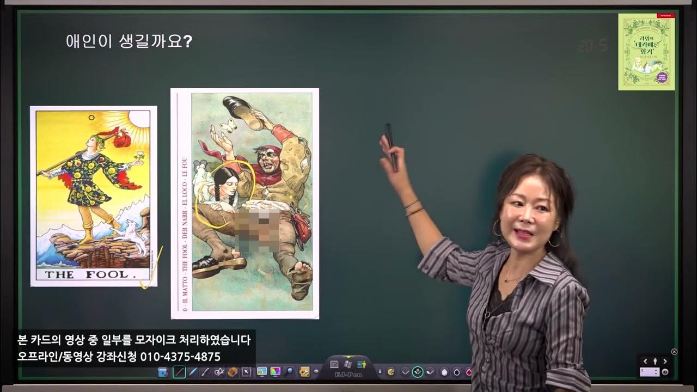Viewport: 697px width, 392px height.
Task: Click the book cover thumbnail
Action: point(646,52)
